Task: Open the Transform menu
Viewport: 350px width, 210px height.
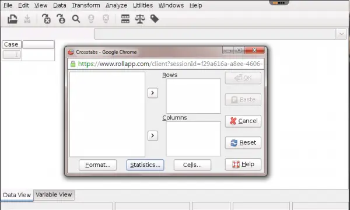Action: (x=86, y=5)
